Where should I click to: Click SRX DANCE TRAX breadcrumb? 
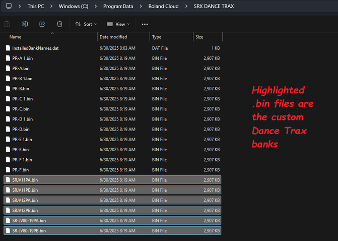point(214,6)
